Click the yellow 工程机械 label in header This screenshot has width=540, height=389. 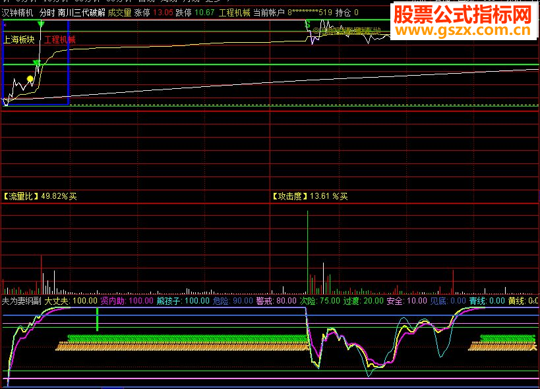tap(235, 13)
